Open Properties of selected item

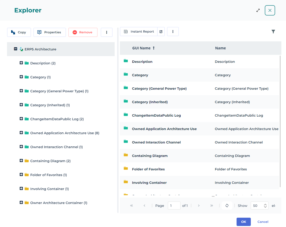(x=49, y=32)
